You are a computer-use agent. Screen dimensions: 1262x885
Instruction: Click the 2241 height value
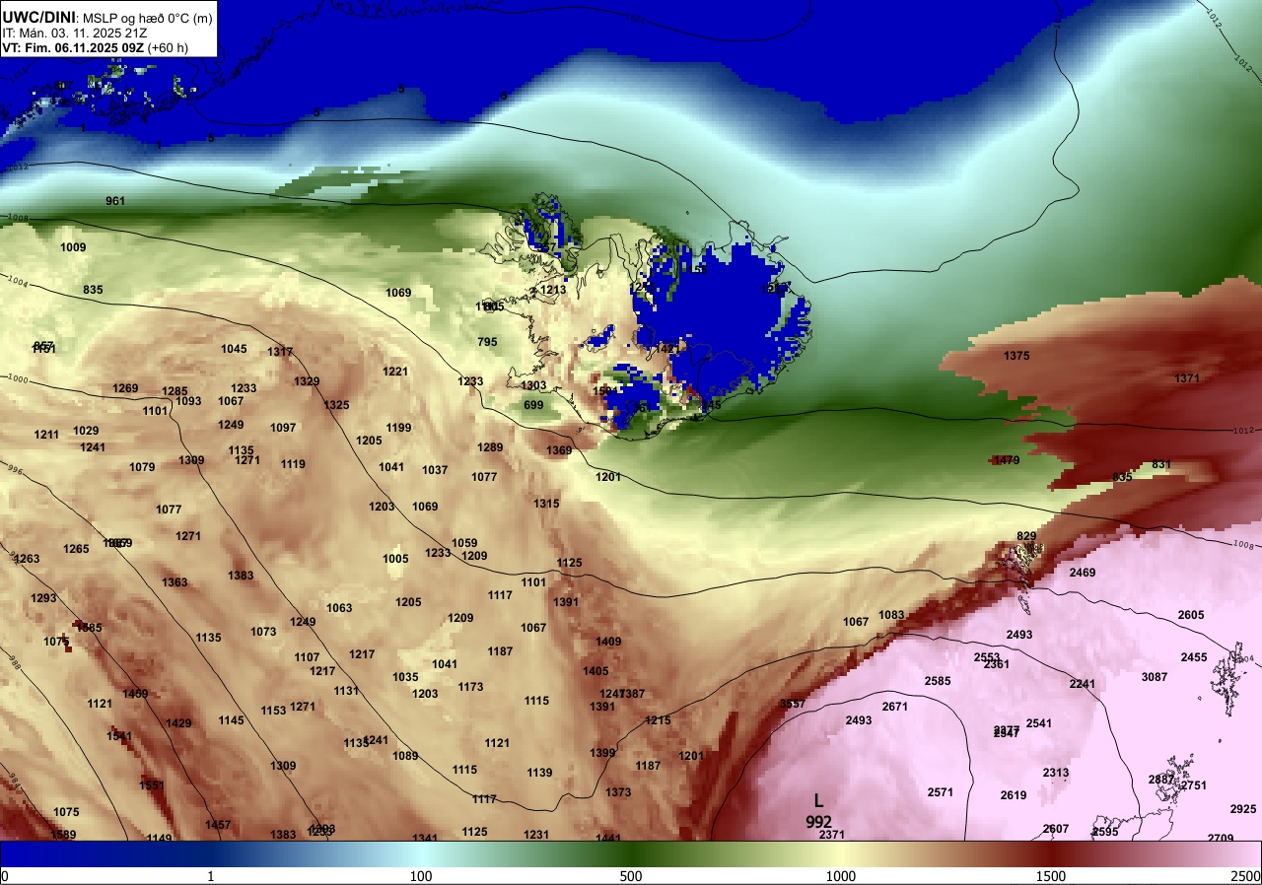tap(1083, 684)
